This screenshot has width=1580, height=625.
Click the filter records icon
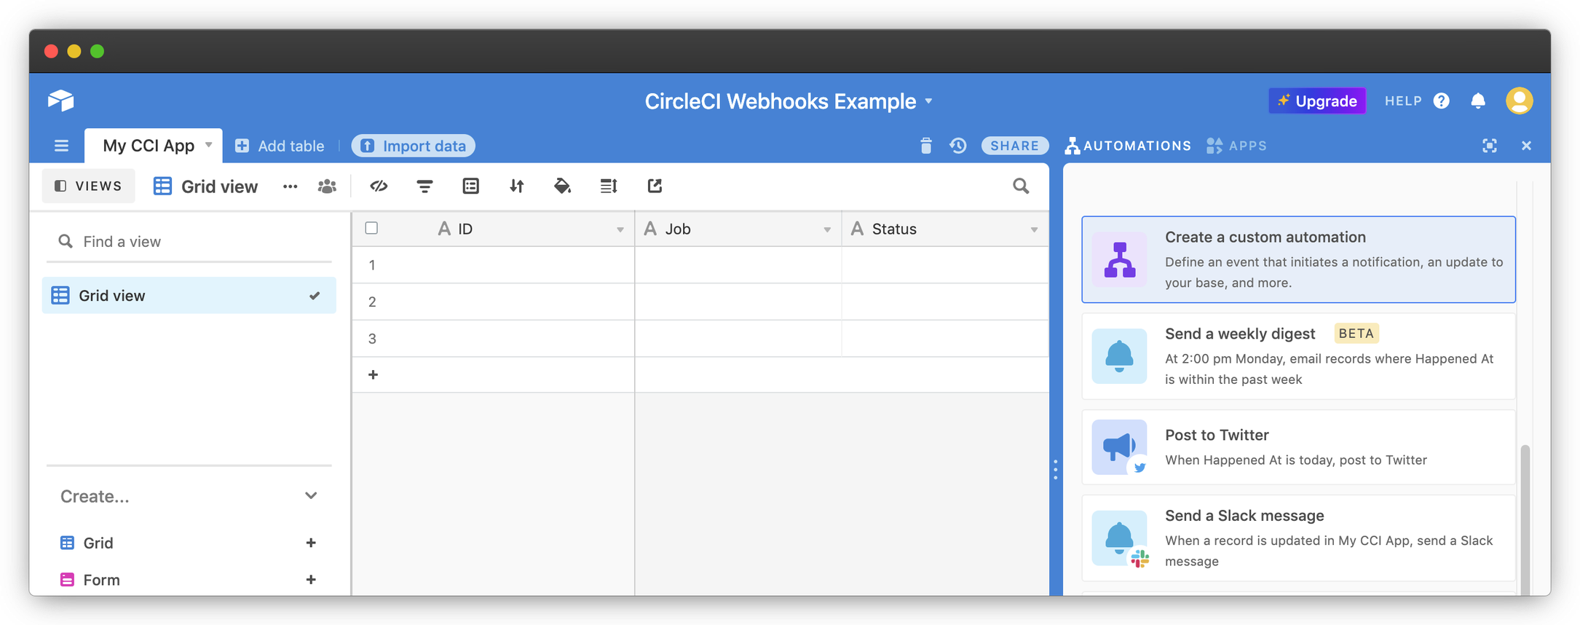click(x=424, y=186)
